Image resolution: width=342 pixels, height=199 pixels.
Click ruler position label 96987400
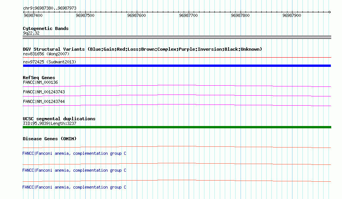[x=33, y=15]
